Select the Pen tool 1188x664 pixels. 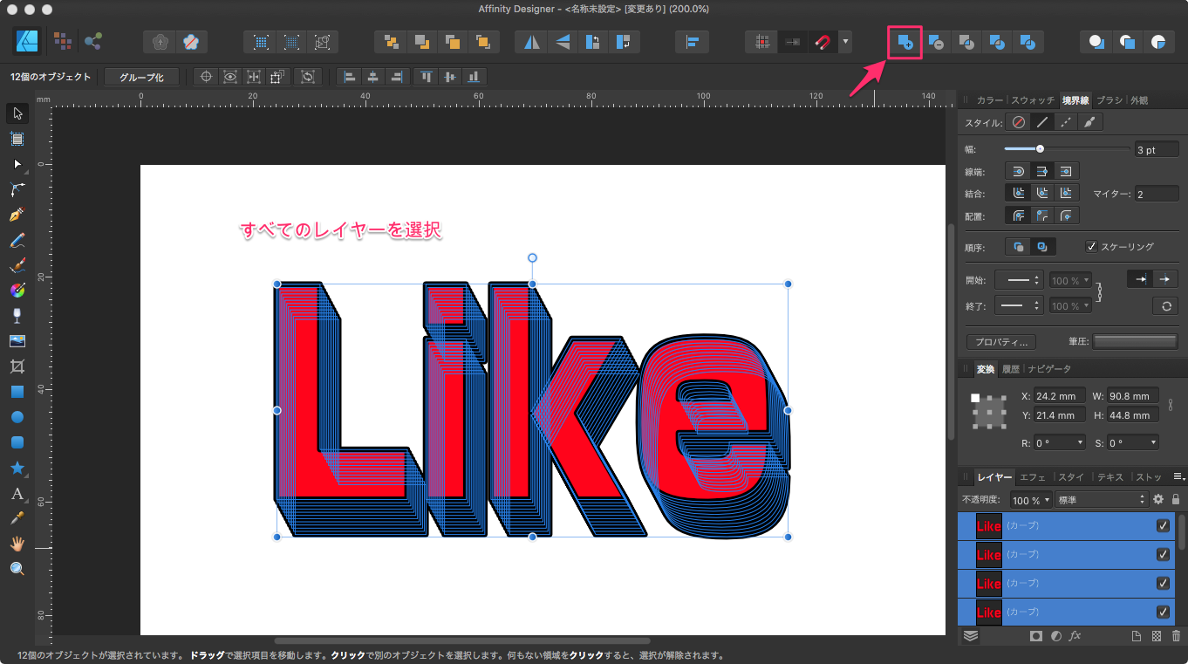point(17,214)
